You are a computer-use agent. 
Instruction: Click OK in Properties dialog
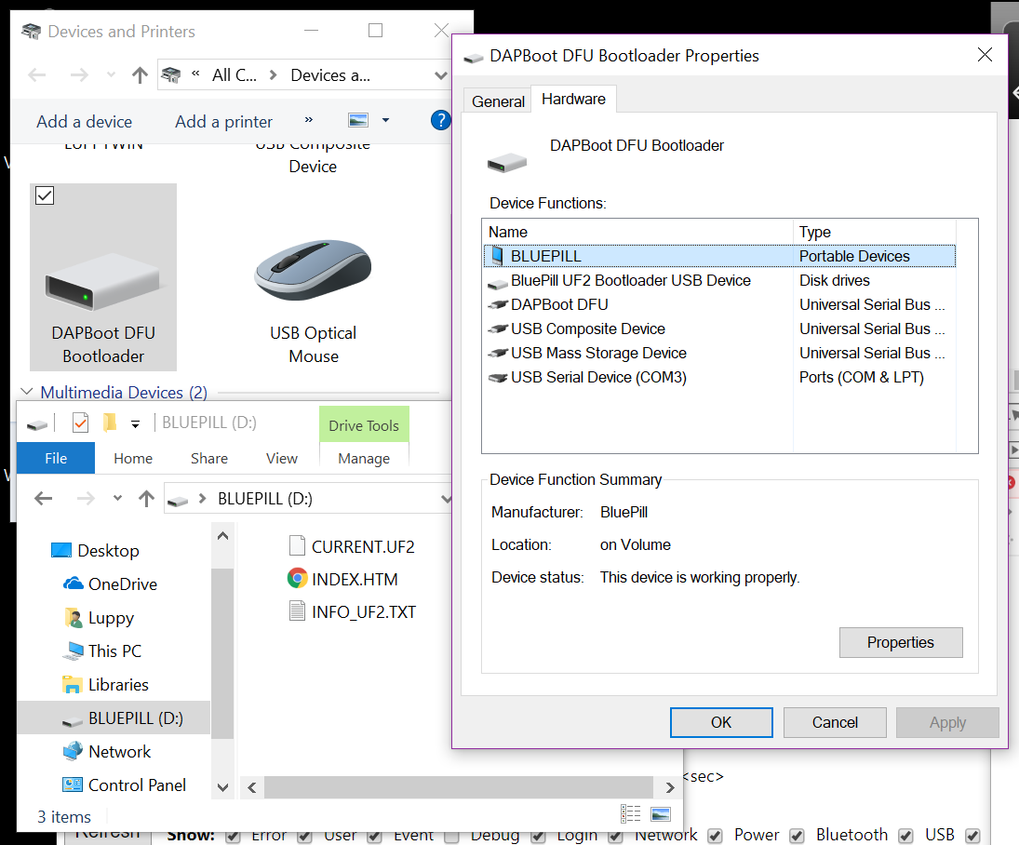coord(721,722)
